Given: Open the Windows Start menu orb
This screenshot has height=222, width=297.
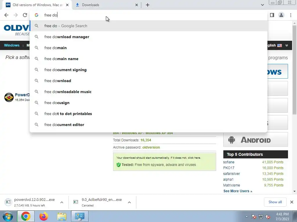Looking at the screenshot, I should 8,216.
